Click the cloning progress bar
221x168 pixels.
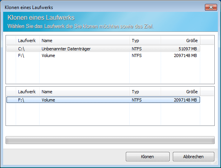[110, 140]
